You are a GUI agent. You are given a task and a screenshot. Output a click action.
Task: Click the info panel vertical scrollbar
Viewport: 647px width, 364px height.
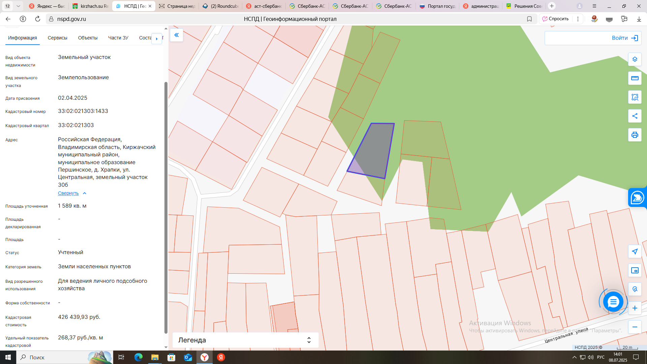click(x=165, y=202)
